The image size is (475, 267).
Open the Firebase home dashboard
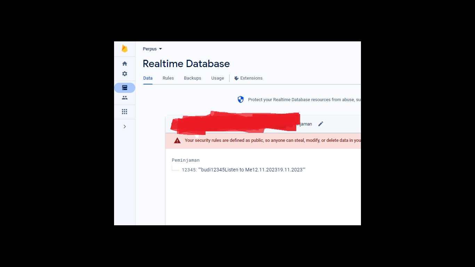(x=124, y=64)
